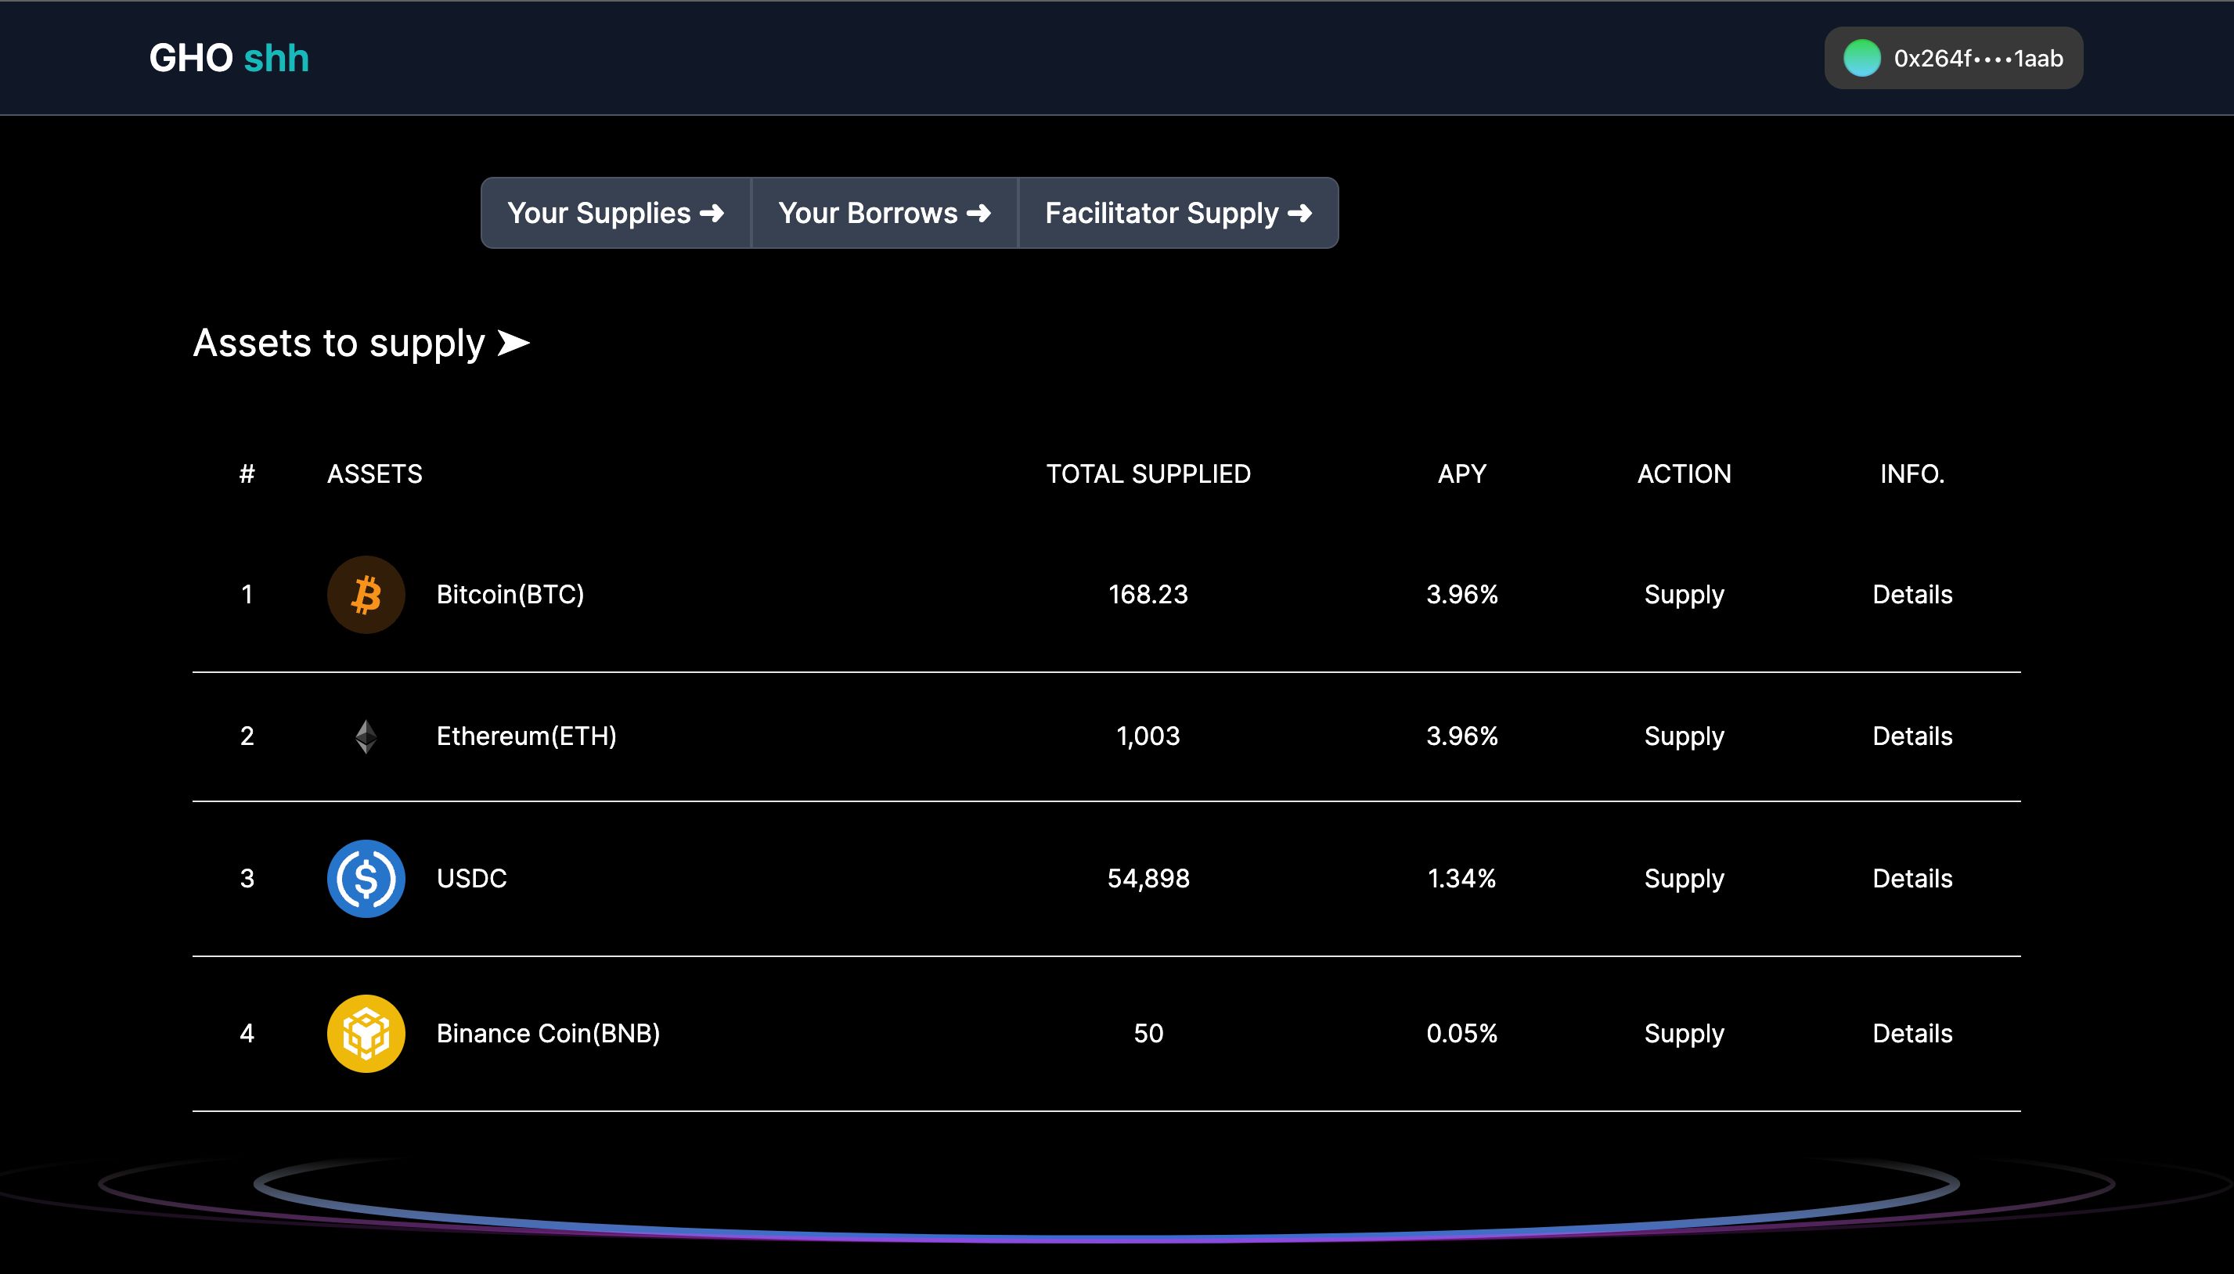Click the # column header
This screenshot has height=1274, width=2234.
pos(247,474)
